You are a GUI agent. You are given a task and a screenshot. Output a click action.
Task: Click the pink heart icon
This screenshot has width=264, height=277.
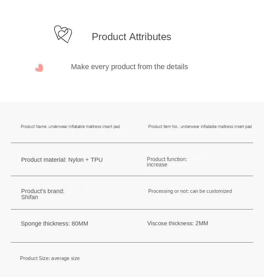click(x=39, y=68)
